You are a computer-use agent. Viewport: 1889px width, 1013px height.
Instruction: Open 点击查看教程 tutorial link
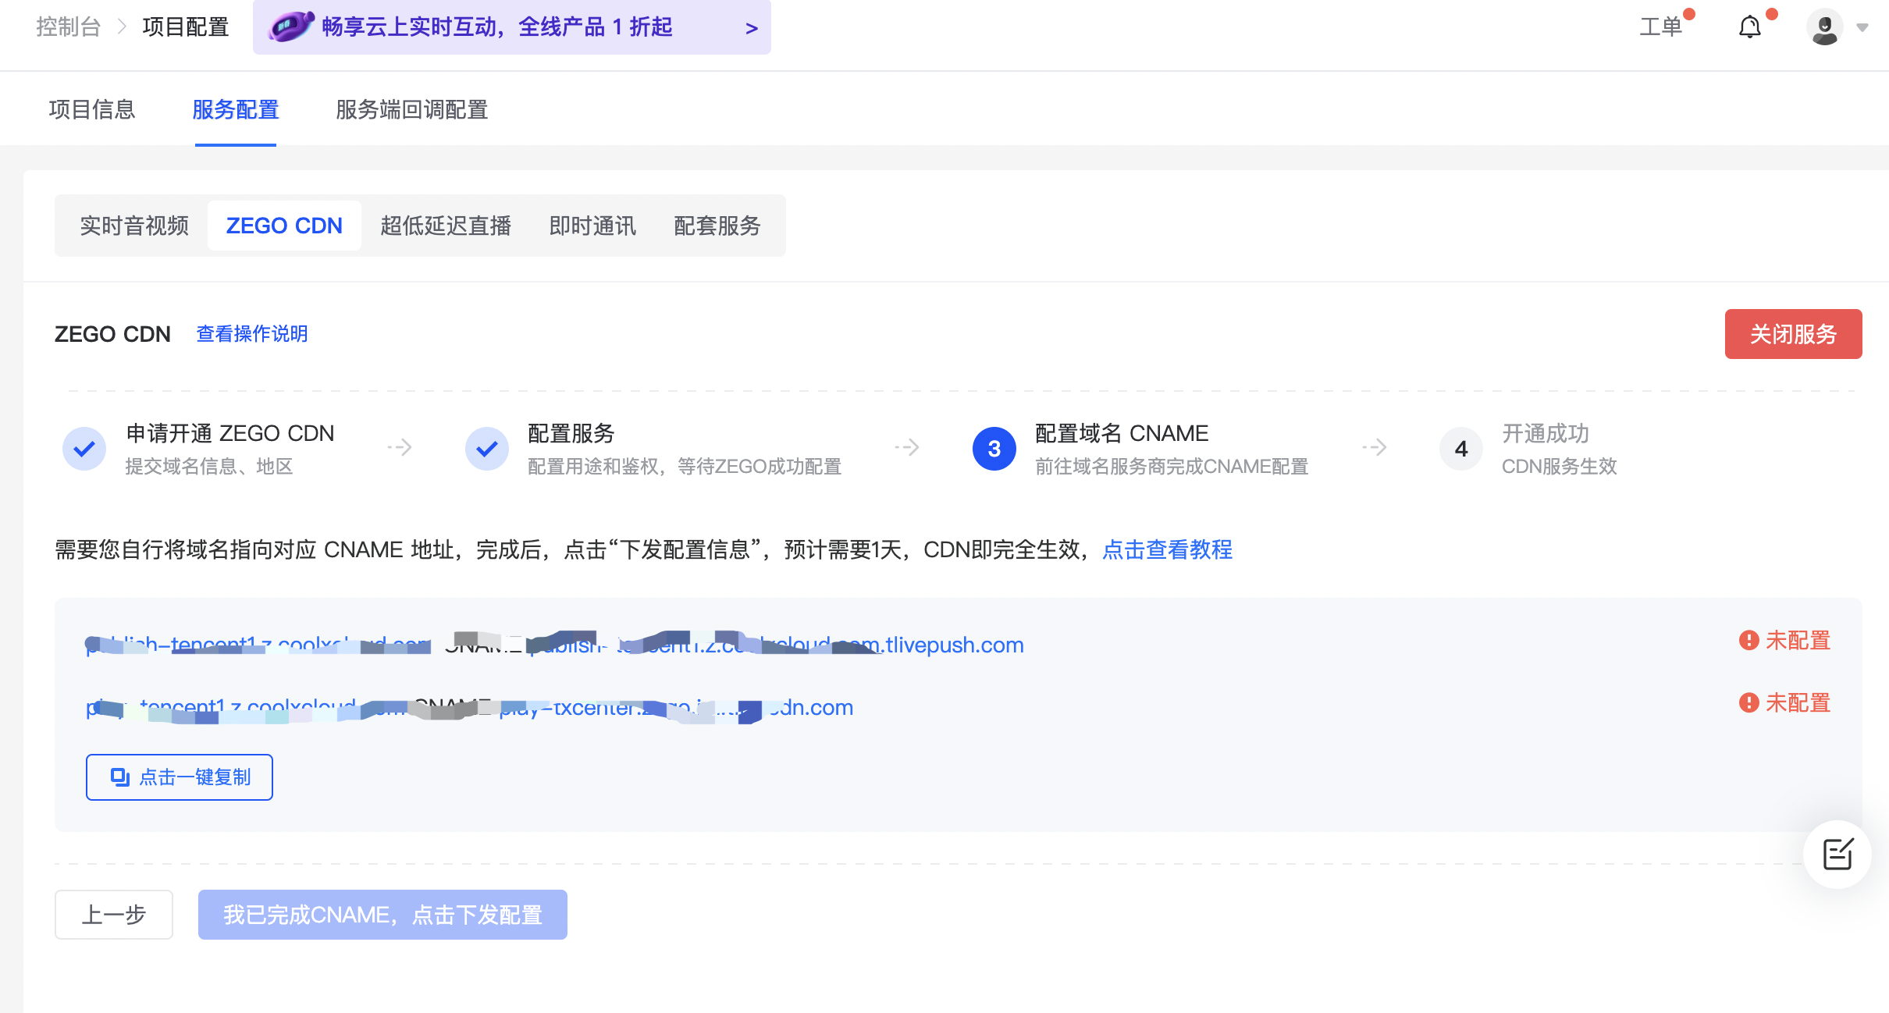(1167, 549)
